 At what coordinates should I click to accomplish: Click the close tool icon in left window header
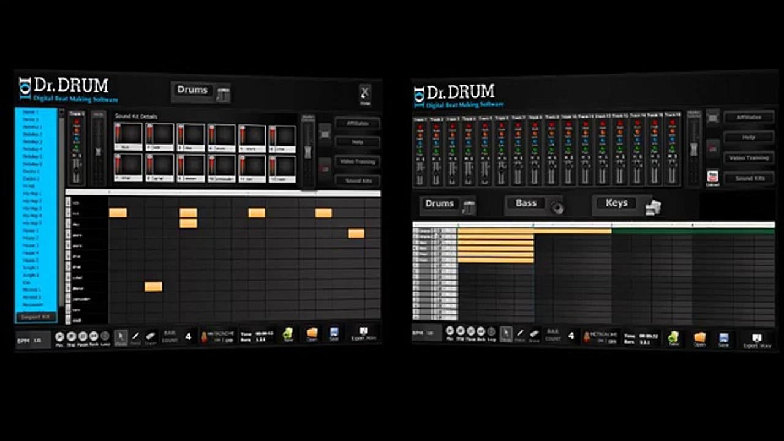[365, 94]
